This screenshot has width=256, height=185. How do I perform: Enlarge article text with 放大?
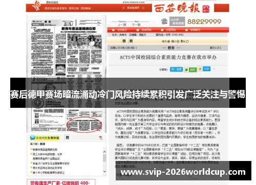coord(166,41)
